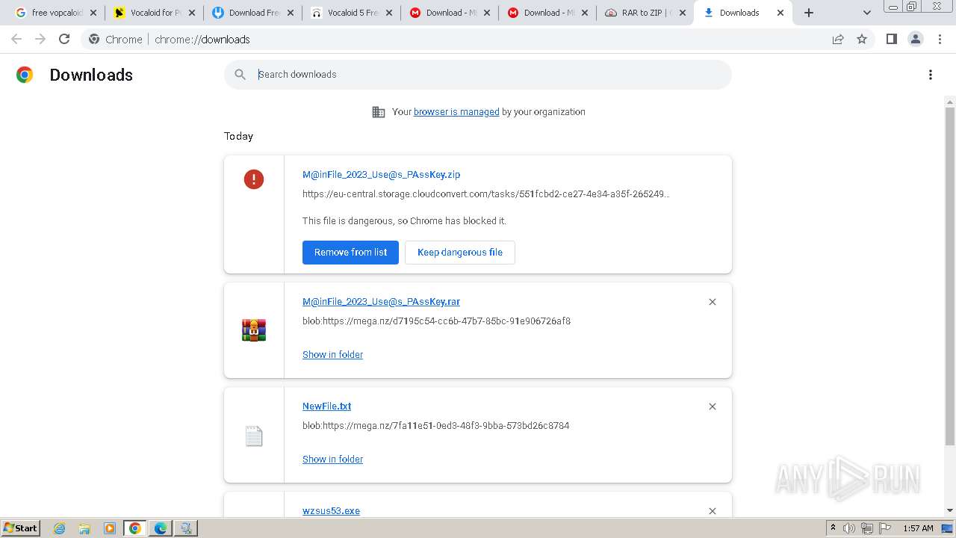Click the Chrome taskbar icon
956x538 pixels.
135,528
